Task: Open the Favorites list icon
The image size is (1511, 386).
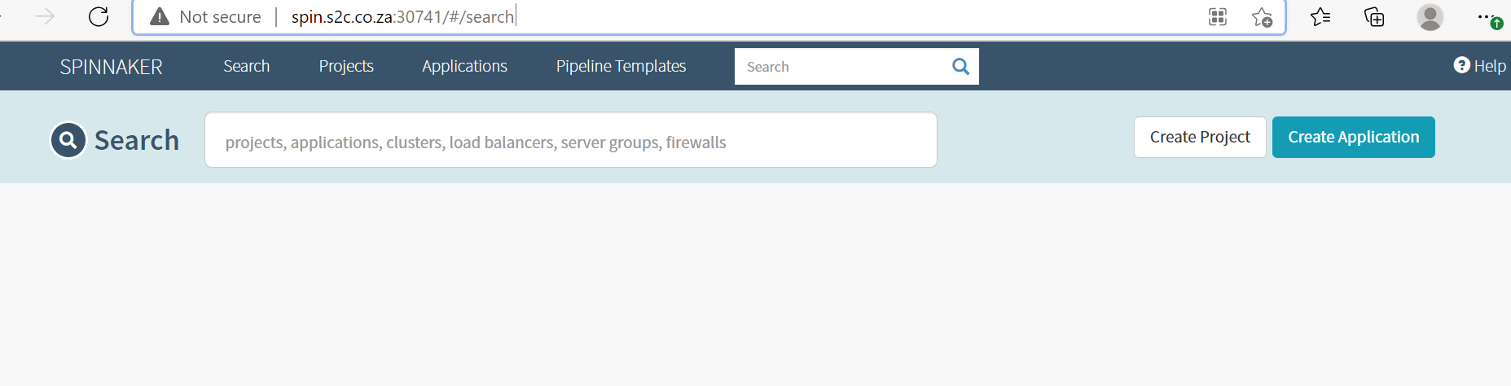Action: coord(1320,16)
